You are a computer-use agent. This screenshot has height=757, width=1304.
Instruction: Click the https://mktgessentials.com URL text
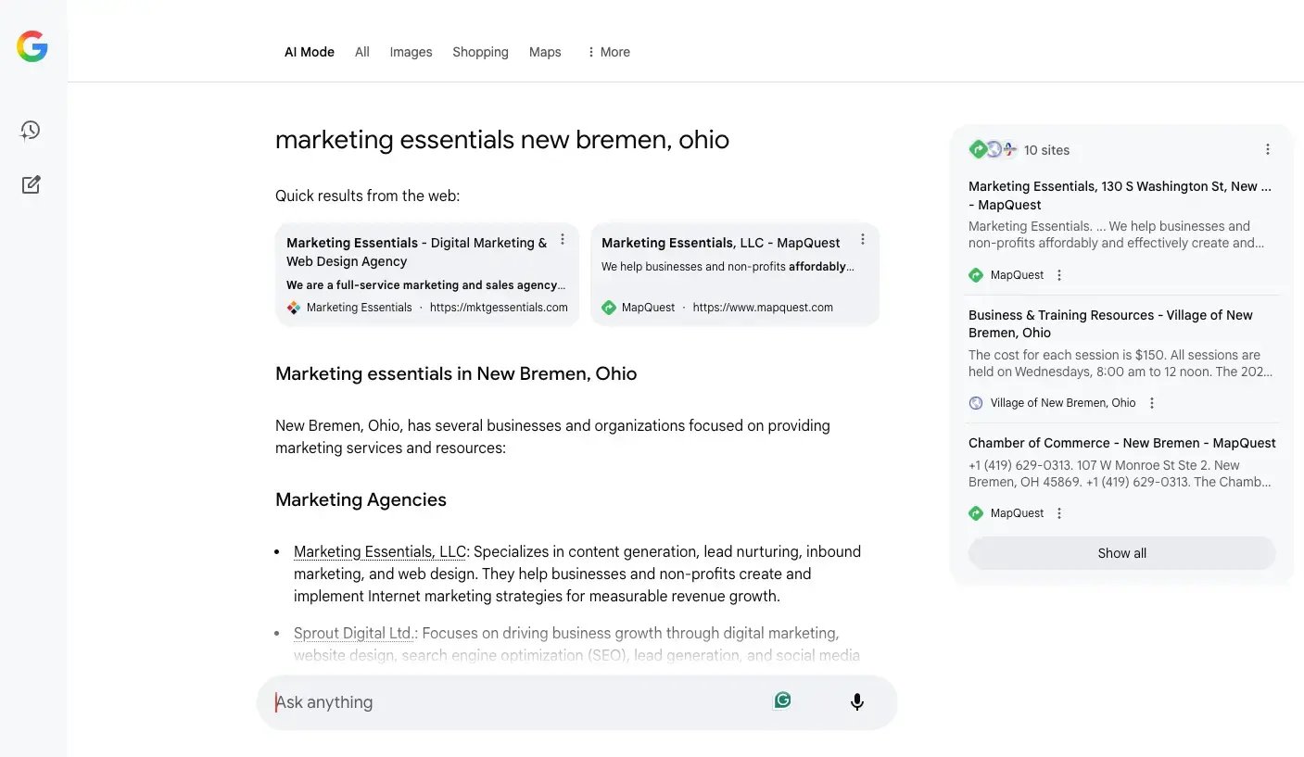[x=499, y=308]
